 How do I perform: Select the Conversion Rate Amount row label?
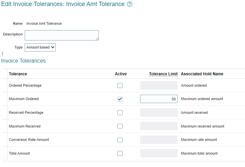click(29, 140)
